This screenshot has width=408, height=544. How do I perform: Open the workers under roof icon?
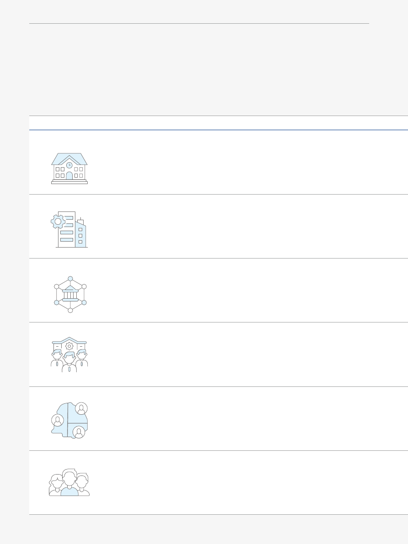click(x=69, y=355)
